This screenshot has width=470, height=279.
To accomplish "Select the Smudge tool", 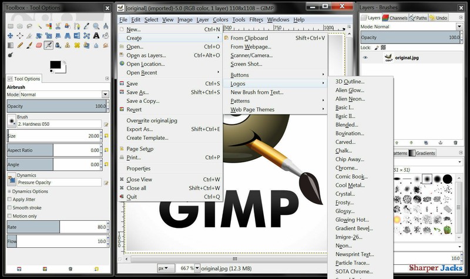I will [x=106, y=45].
